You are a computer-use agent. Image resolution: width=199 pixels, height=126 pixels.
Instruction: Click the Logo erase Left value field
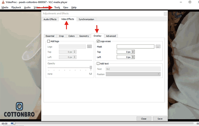pyautogui.click(x=124, y=57)
